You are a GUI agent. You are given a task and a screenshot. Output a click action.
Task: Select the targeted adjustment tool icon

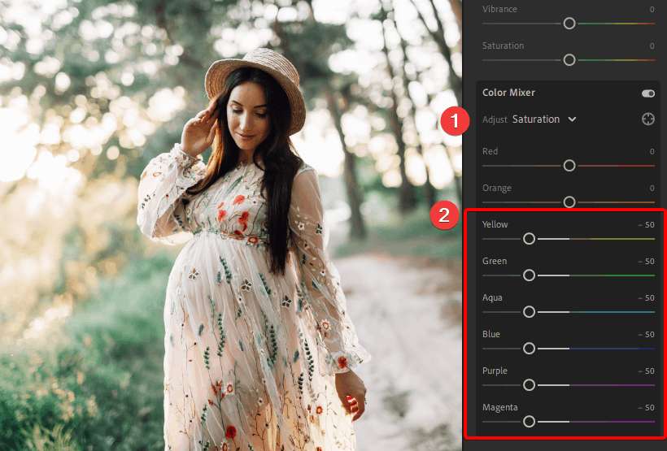point(647,119)
